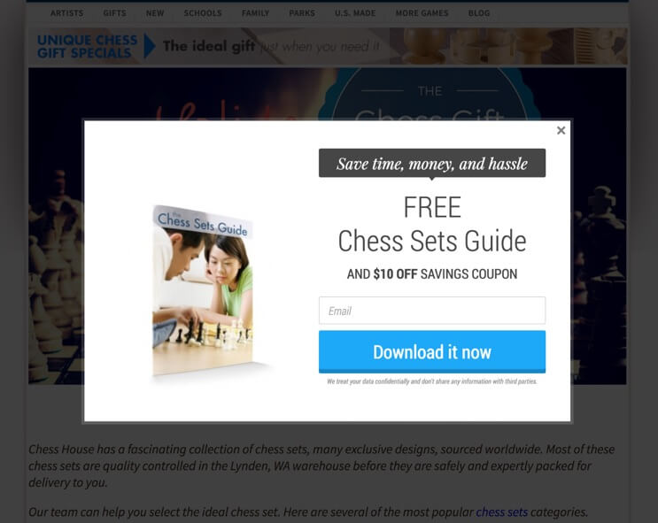This screenshot has width=658, height=523.
Task: Open the Gifts menu item
Action: [114, 13]
